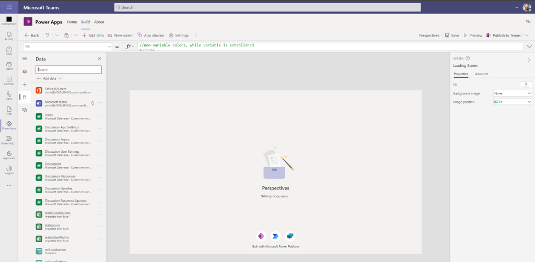Open the Tree view layers icon
The image size is (535, 262).
pos(25,71)
